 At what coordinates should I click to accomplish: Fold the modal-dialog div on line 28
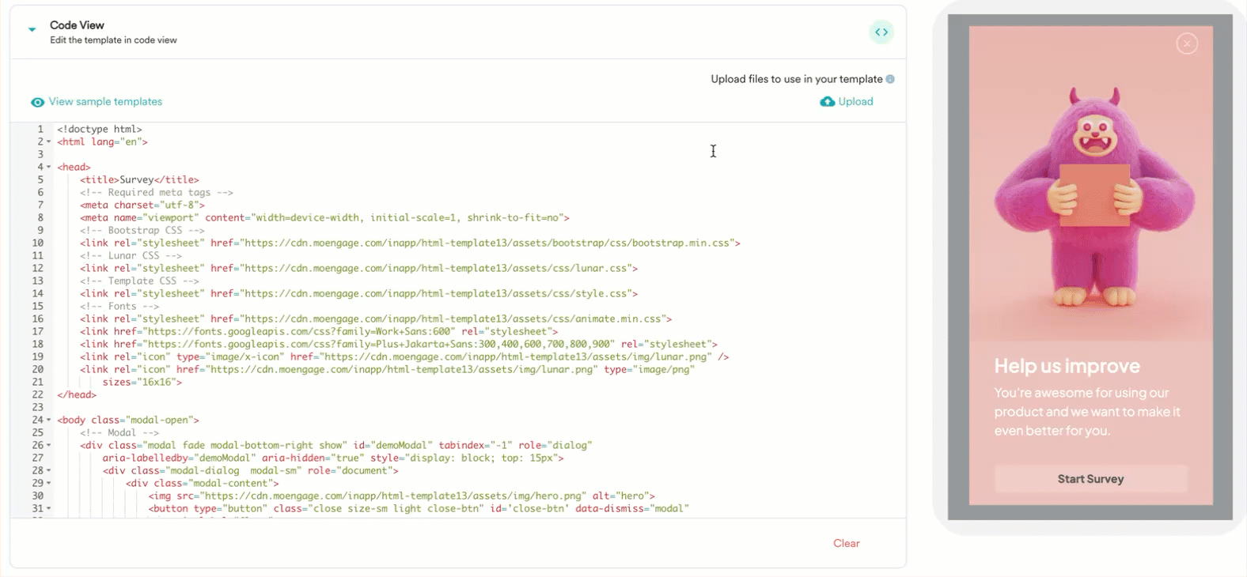pyautogui.click(x=48, y=470)
